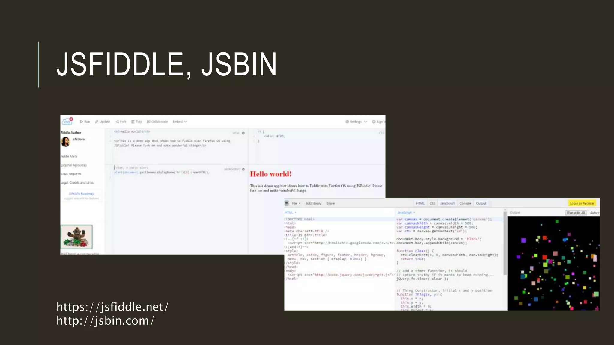This screenshot has height=345, width=614.
Task: Click the https://jsfiddle.net/ text
Action: click(113, 307)
